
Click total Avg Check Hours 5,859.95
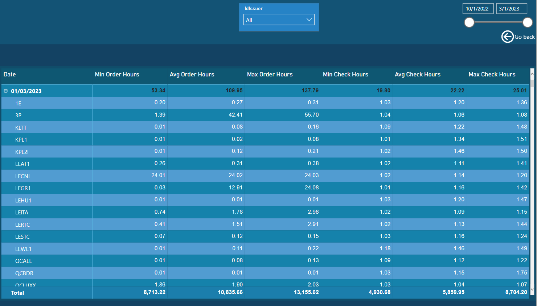tap(454, 292)
